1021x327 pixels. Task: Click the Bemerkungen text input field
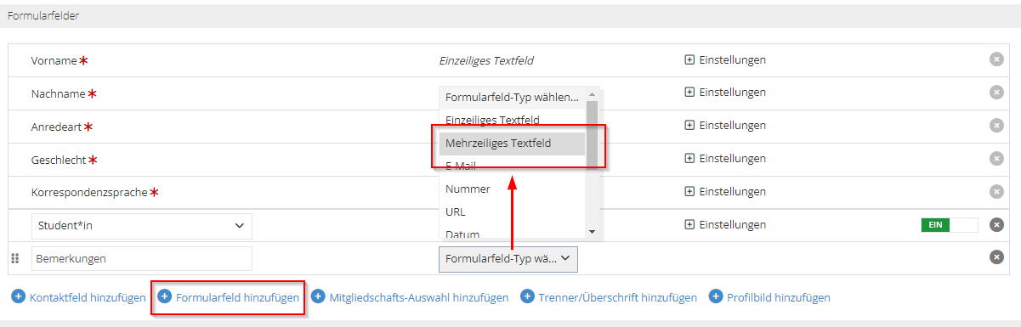pos(142,258)
